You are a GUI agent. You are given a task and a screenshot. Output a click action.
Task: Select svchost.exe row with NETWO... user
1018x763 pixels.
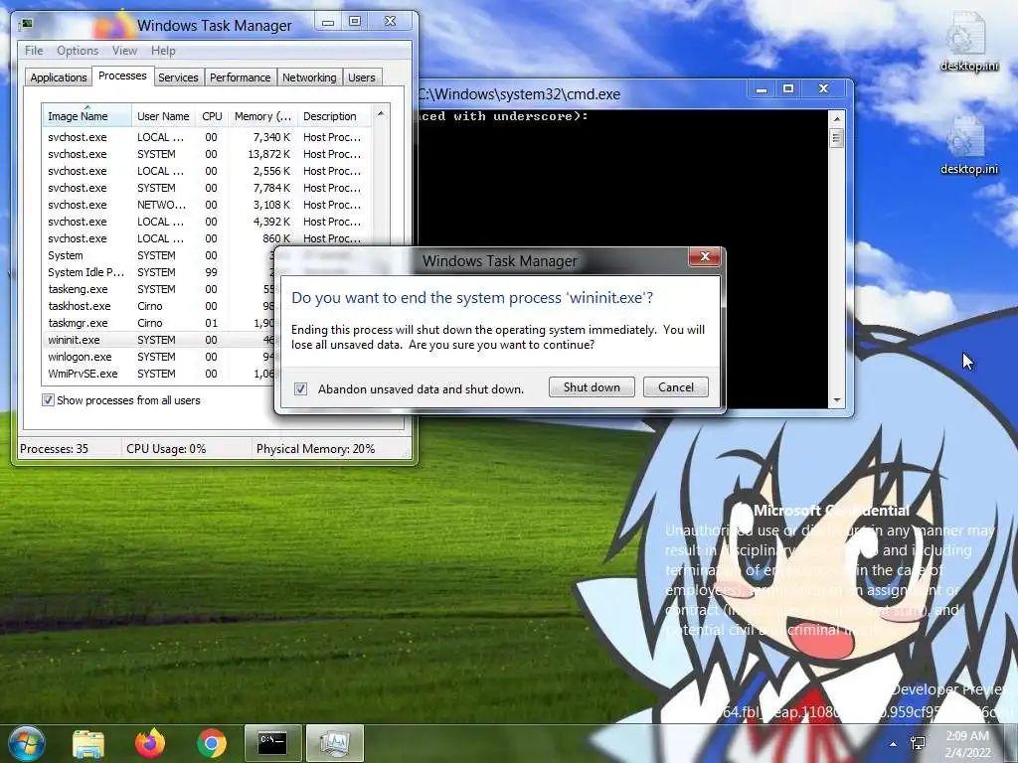207,205
